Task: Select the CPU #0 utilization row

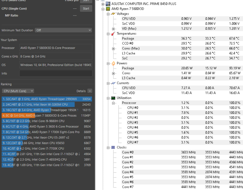Action: [x=185, y=108]
